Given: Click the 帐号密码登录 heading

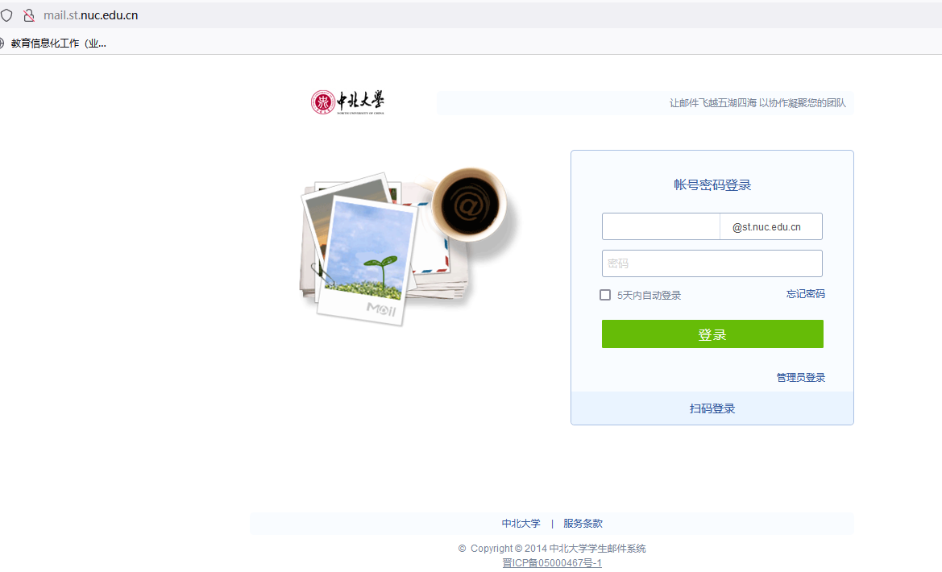Looking at the screenshot, I should point(712,185).
